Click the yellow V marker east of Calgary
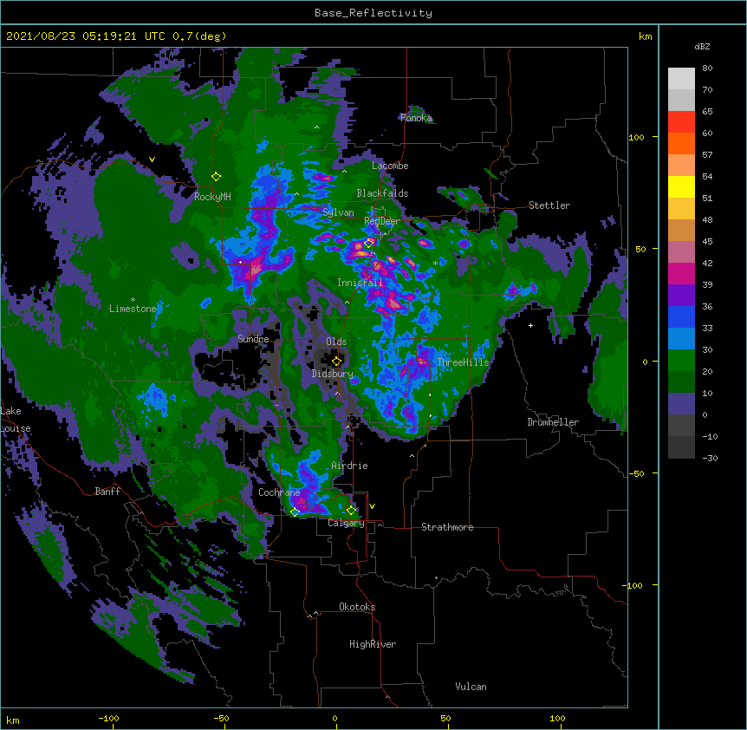This screenshot has width=747, height=730. tap(372, 506)
